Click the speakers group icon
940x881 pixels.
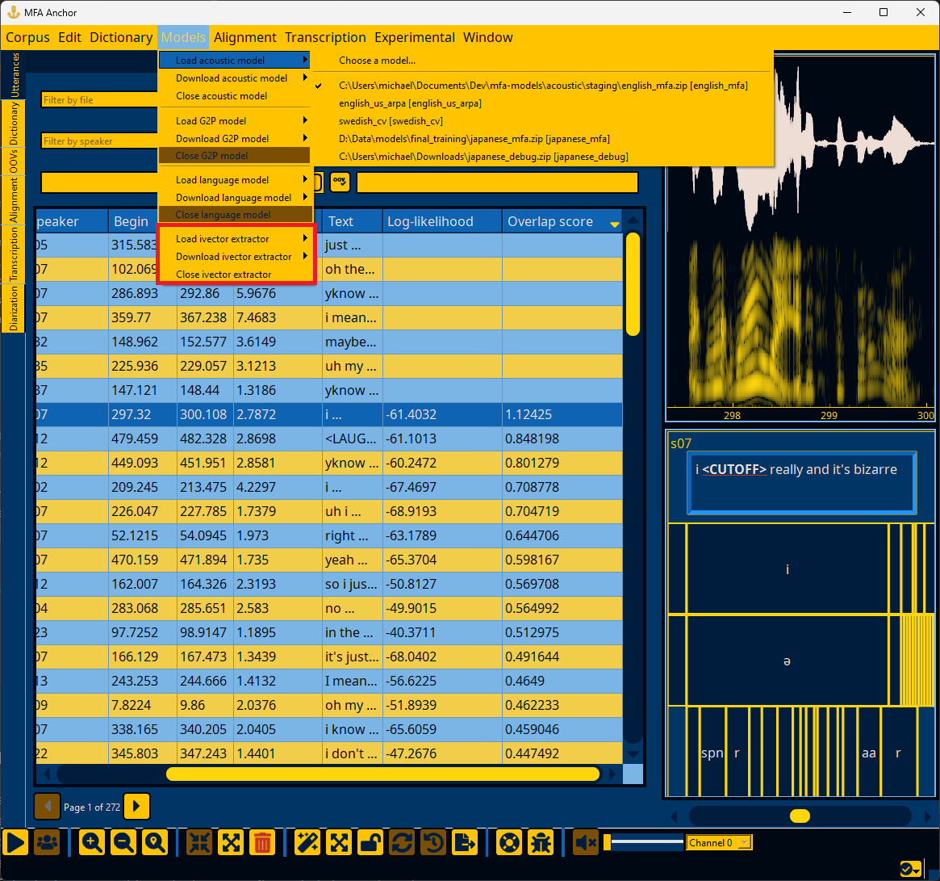pos(47,843)
